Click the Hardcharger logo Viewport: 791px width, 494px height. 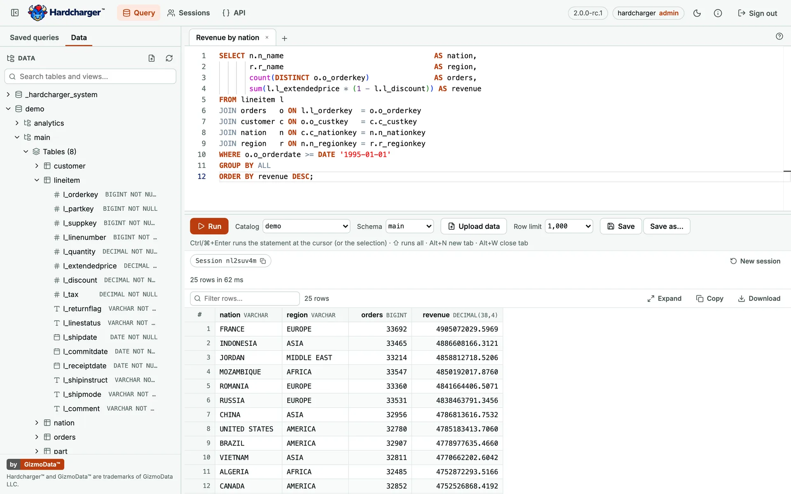tap(66, 13)
